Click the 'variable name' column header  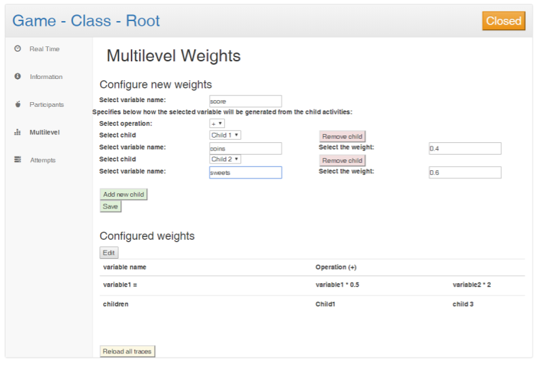click(125, 267)
